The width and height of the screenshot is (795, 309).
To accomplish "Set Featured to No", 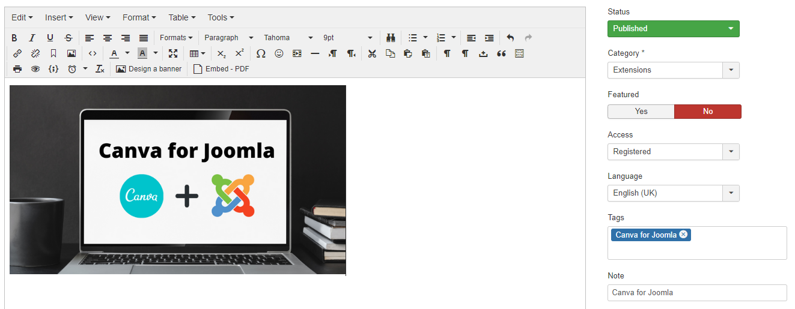I will [x=708, y=112].
